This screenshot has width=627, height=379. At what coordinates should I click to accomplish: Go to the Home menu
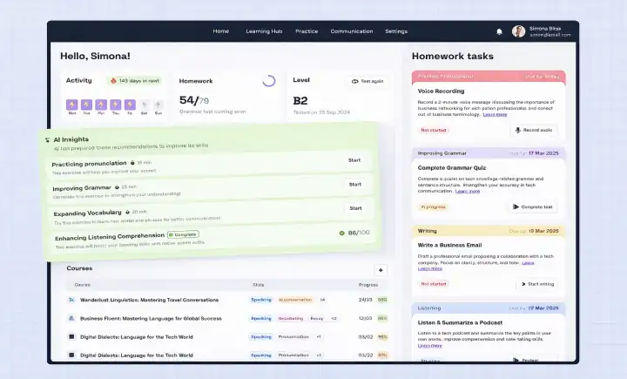click(x=220, y=31)
